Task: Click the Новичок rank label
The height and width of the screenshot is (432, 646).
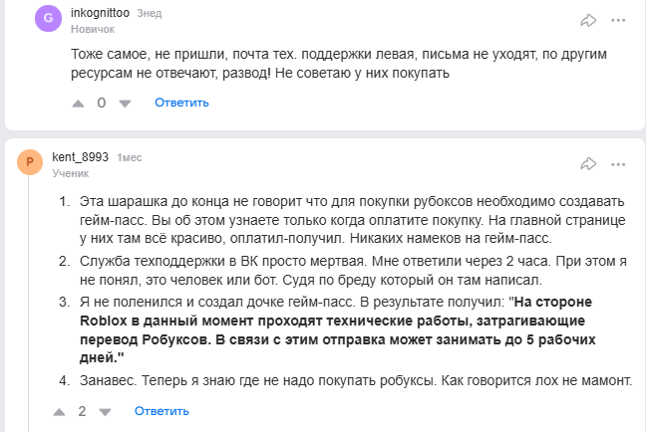Action: [92, 29]
